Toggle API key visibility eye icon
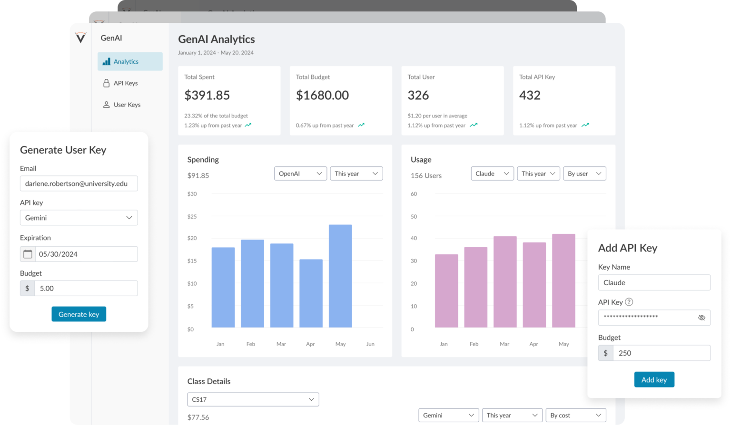Screen dimensions: 731x425 pyautogui.click(x=701, y=318)
